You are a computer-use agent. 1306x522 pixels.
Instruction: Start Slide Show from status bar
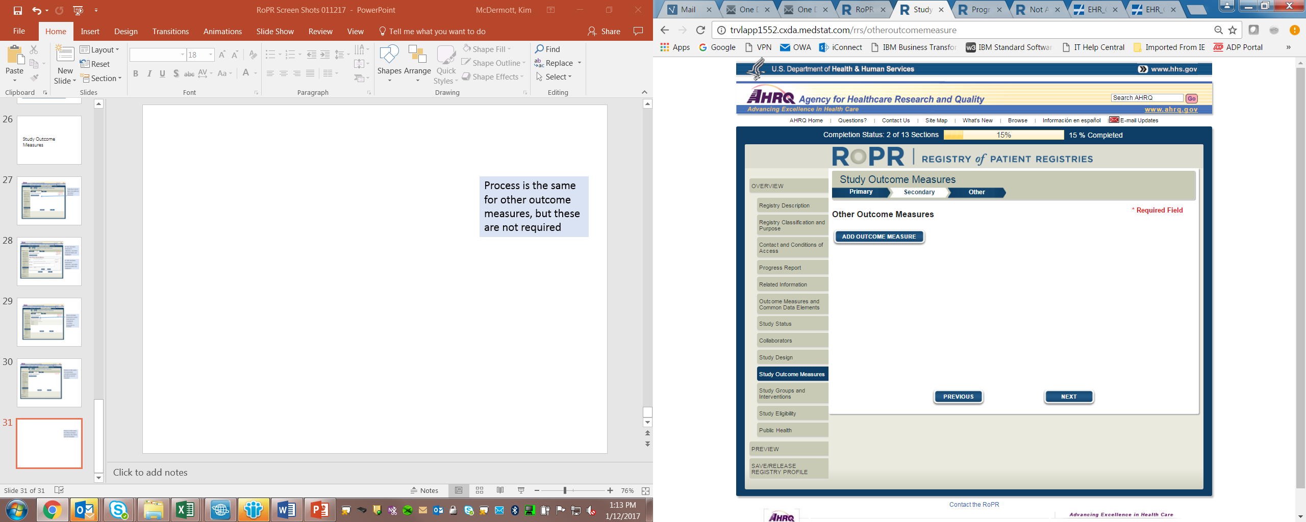coord(521,490)
